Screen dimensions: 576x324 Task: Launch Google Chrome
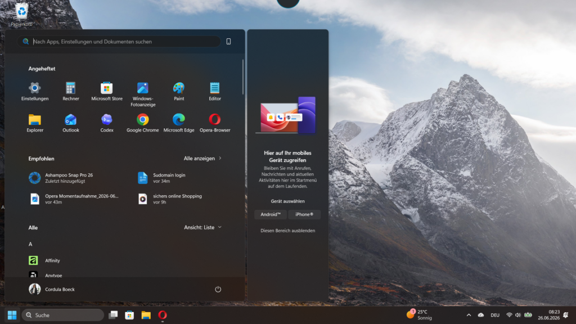(142, 123)
